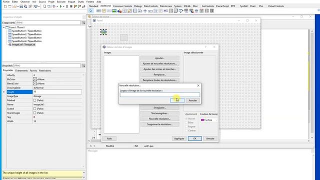The width and height of the screenshot is (320, 180).
Task: Click the Pause debugger icon
Action: 67,6
